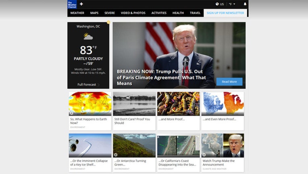Image resolution: width=308 pixels, height=174 pixels.
Task: Open '...Or Antarctica Turning Green...' article
Action: pos(130,163)
